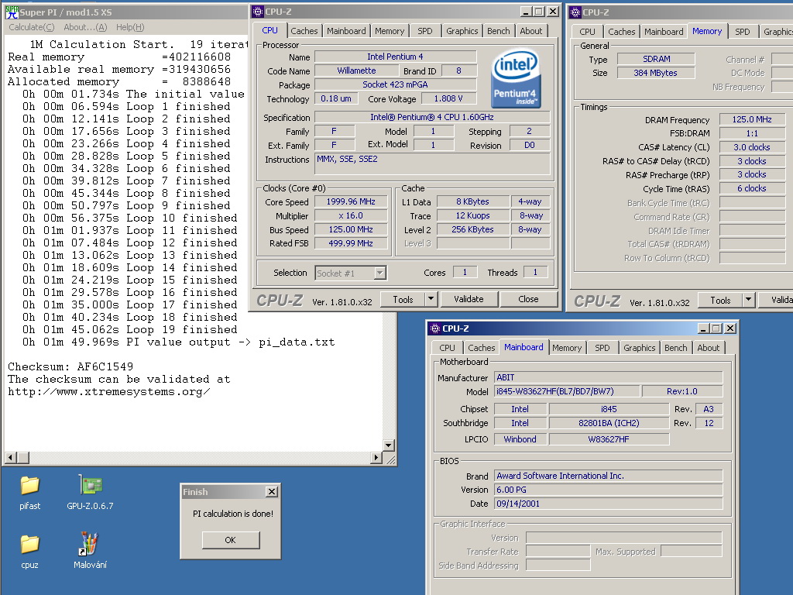Select SPD tab in Memory window
This screenshot has width=793, height=595.
(743, 31)
